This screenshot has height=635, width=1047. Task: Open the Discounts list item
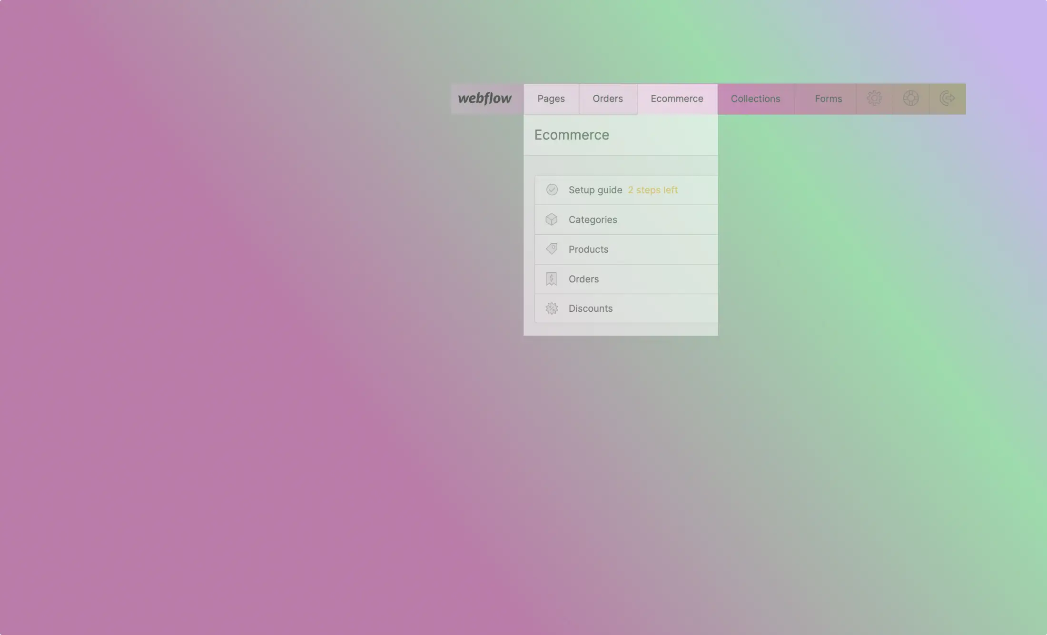click(590, 308)
